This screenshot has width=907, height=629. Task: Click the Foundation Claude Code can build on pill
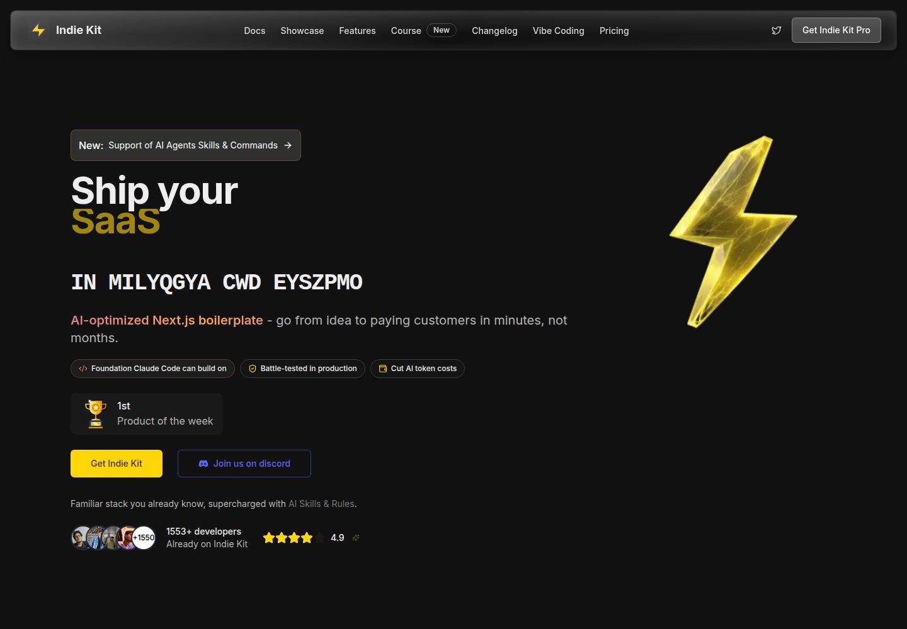(x=152, y=369)
